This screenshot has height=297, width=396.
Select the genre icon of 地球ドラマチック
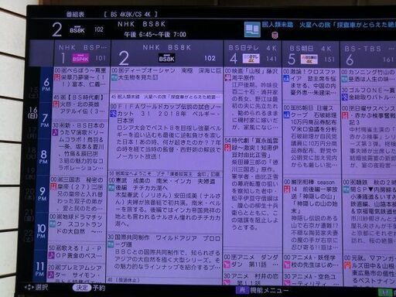tap(52, 224)
